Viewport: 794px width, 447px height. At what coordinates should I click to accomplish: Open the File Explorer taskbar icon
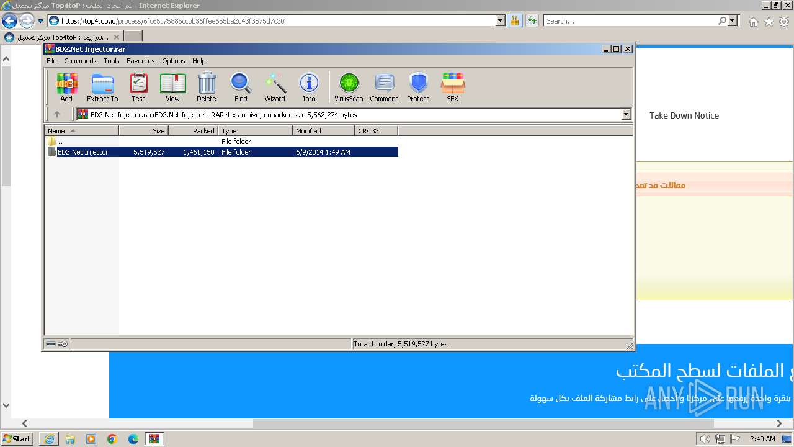pyautogui.click(x=70, y=439)
